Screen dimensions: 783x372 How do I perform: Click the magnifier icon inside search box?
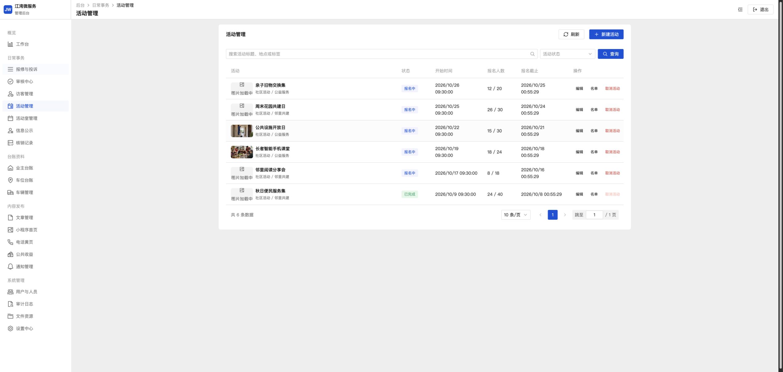(x=532, y=54)
